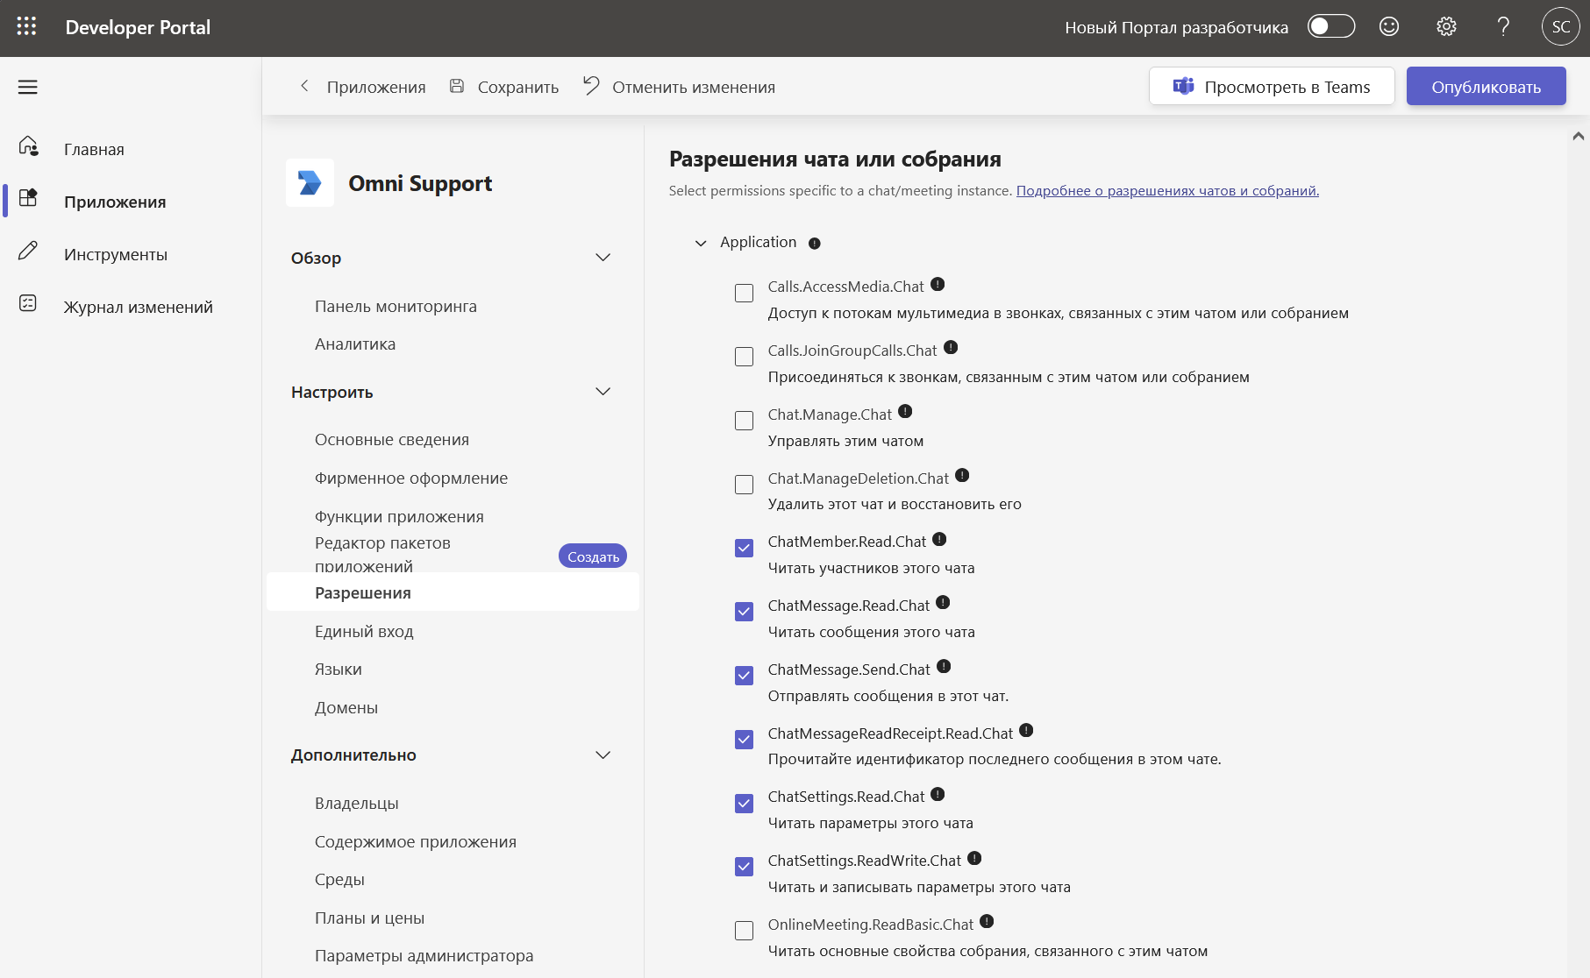Open the Аналитика menu item

(355, 344)
